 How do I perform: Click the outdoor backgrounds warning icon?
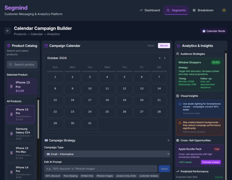pyautogui.click(x=180, y=123)
